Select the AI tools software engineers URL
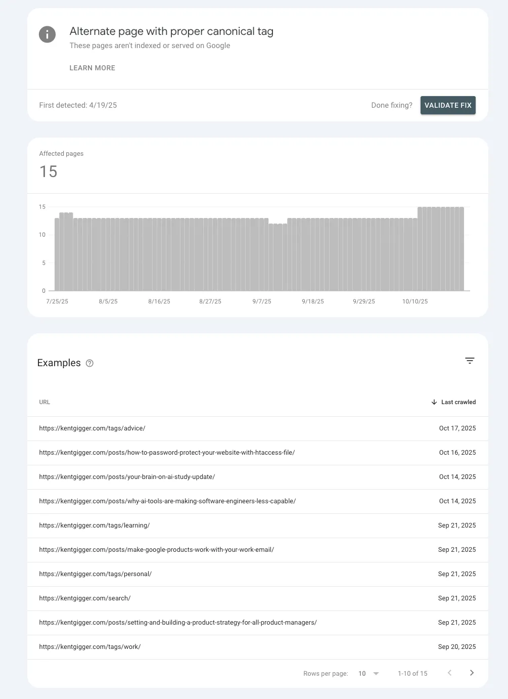 (x=167, y=501)
